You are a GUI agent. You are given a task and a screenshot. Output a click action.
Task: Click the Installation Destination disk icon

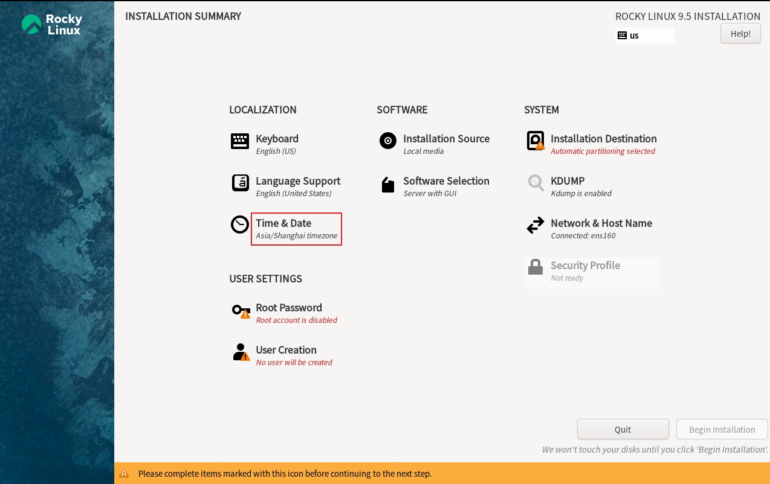[x=535, y=141]
